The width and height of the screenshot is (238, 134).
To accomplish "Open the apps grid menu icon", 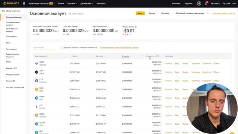I will coord(24,3).
